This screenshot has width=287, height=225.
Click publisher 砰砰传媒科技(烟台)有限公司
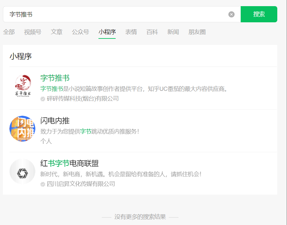coord(83,99)
